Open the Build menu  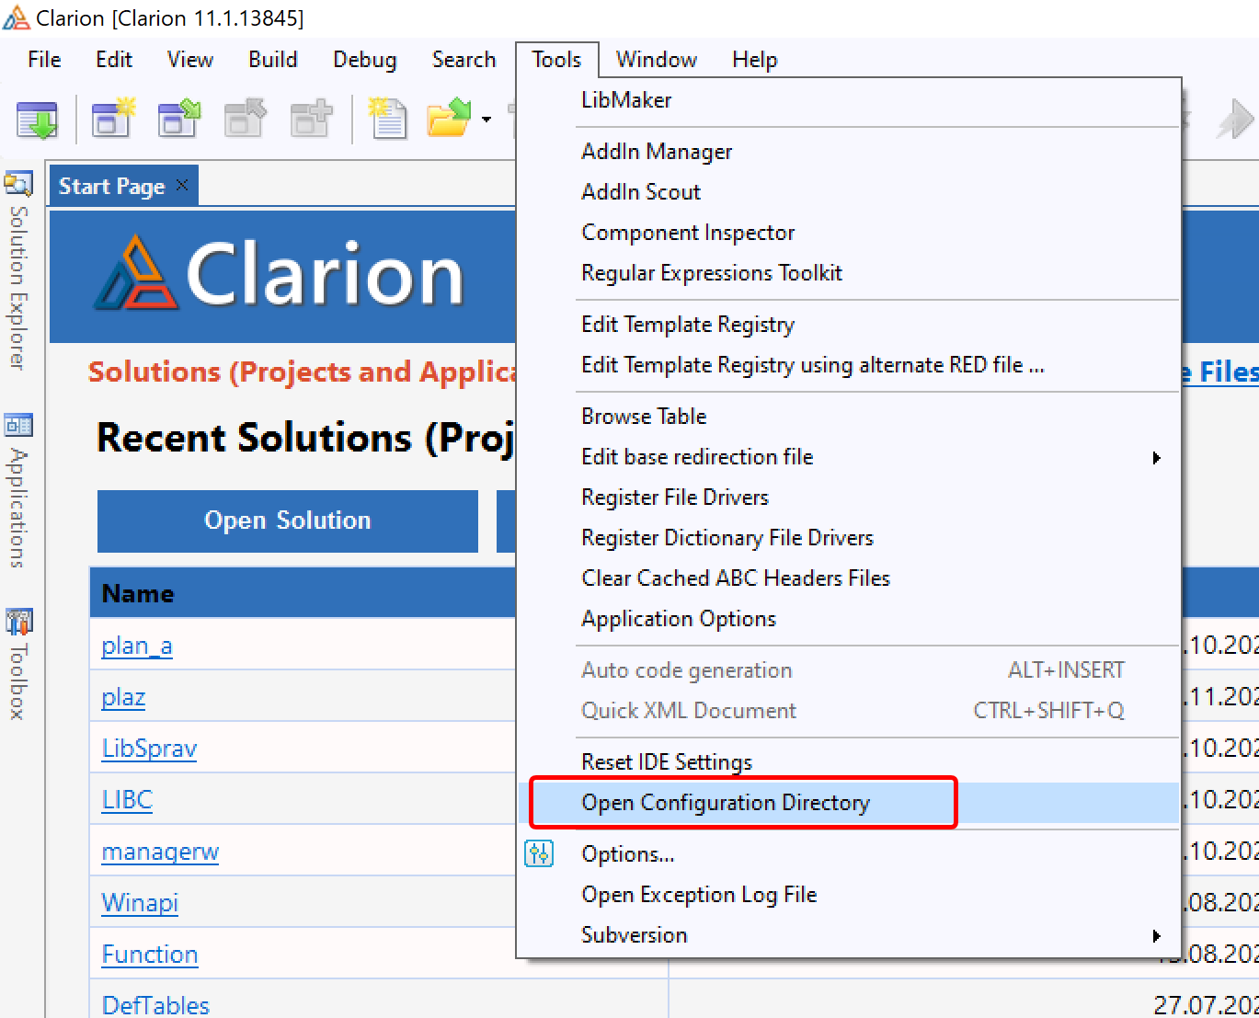(272, 60)
